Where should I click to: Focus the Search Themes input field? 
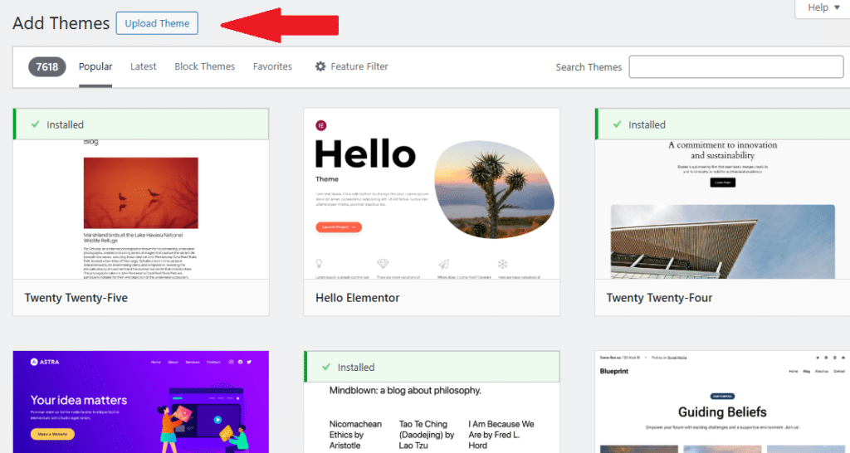736,66
